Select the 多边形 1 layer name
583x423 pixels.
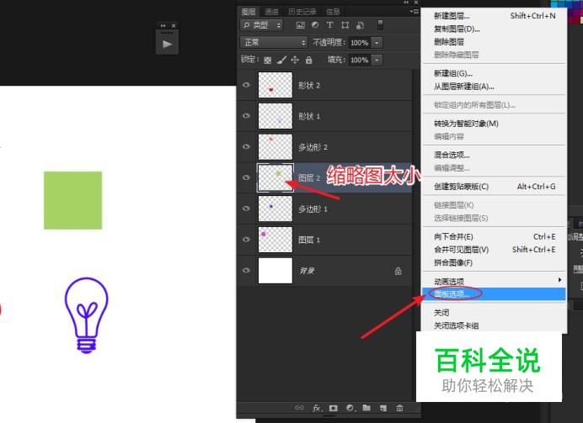[313, 209]
